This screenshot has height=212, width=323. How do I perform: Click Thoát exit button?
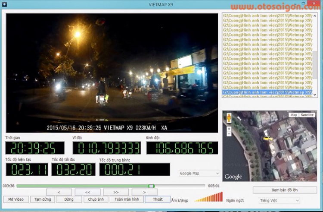tap(158, 199)
